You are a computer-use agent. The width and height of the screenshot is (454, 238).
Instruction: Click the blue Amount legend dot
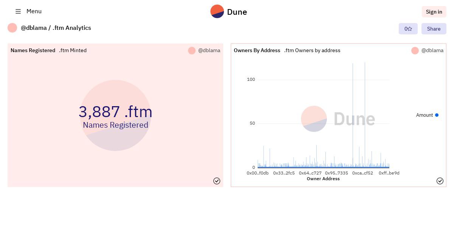click(x=437, y=115)
